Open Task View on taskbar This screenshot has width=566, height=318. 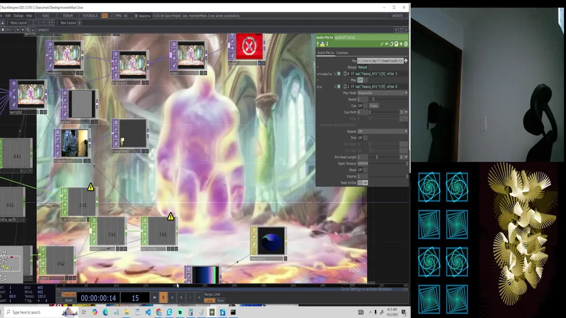pyautogui.click(x=84, y=312)
